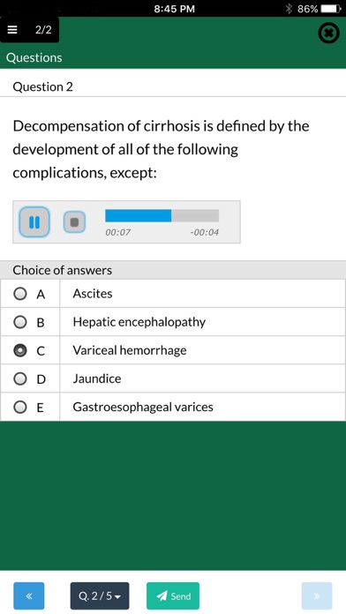Check the Bluetooth status icon
The height and width of the screenshot is (614, 346).
point(289,9)
